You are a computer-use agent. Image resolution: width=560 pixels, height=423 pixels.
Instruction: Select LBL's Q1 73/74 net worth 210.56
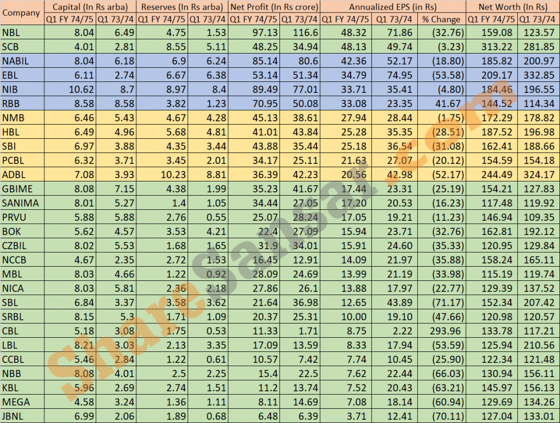coord(539,345)
